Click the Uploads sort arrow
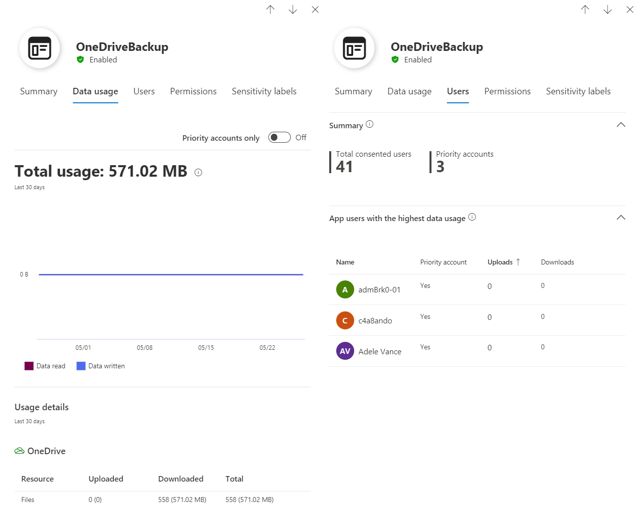639x519 pixels. [x=518, y=262]
